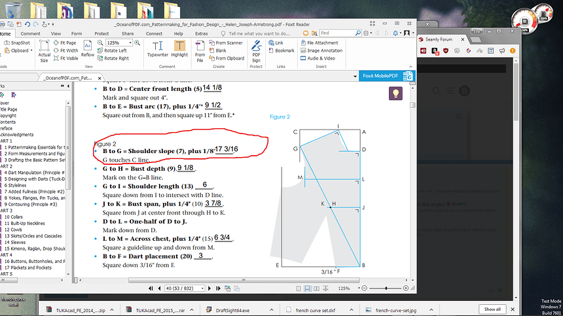
Task: Collapse the ribbon with the chevron
Action: click(410, 67)
